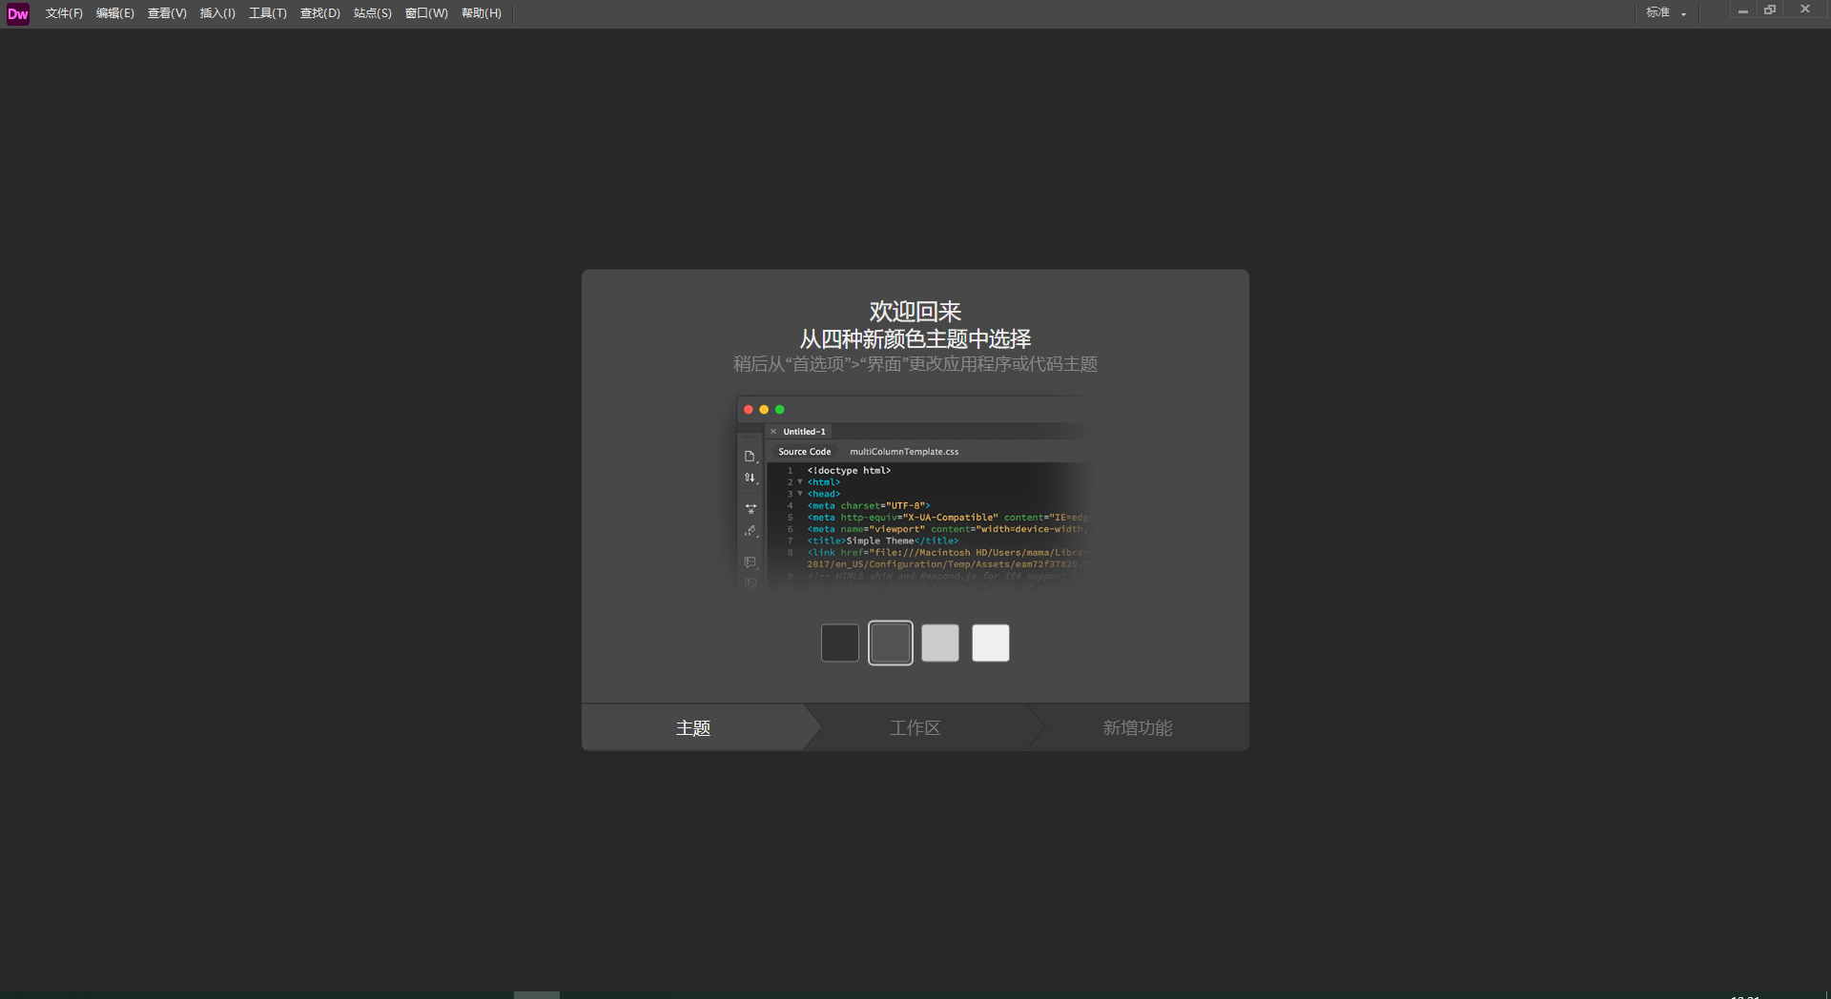Select the white theme swatch
The image size is (1831, 999).
(991, 642)
